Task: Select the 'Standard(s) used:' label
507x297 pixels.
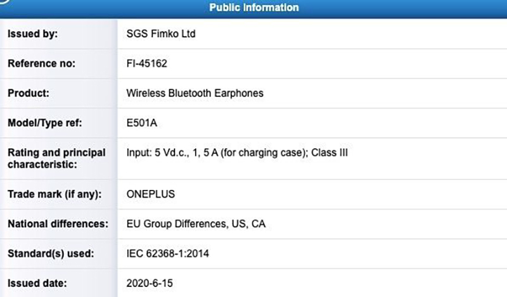Action: click(50, 254)
